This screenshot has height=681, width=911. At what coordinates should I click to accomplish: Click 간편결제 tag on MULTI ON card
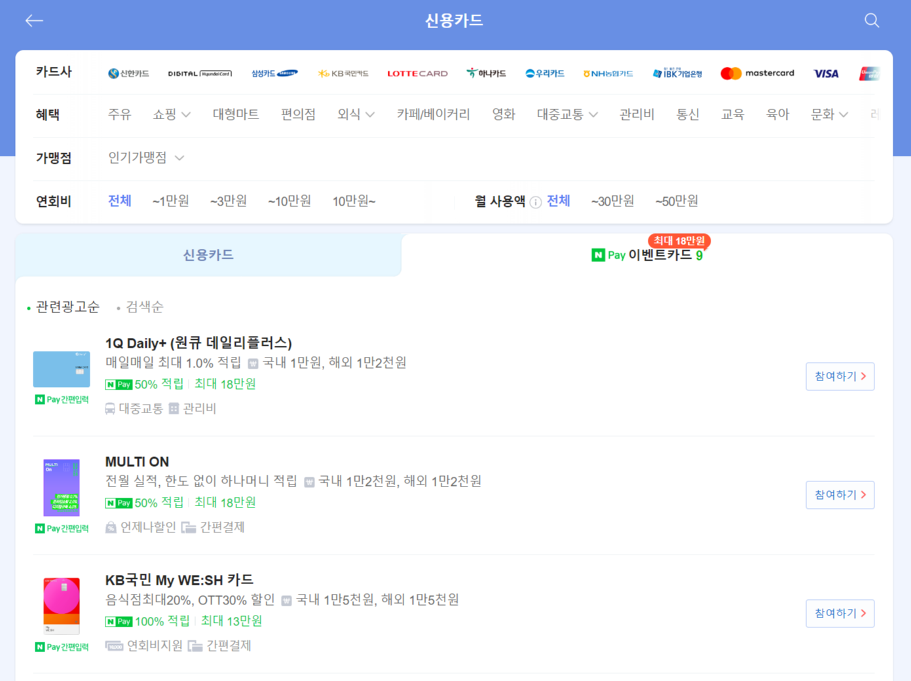point(213,527)
